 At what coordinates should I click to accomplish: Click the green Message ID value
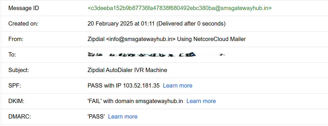coord(180,8)
